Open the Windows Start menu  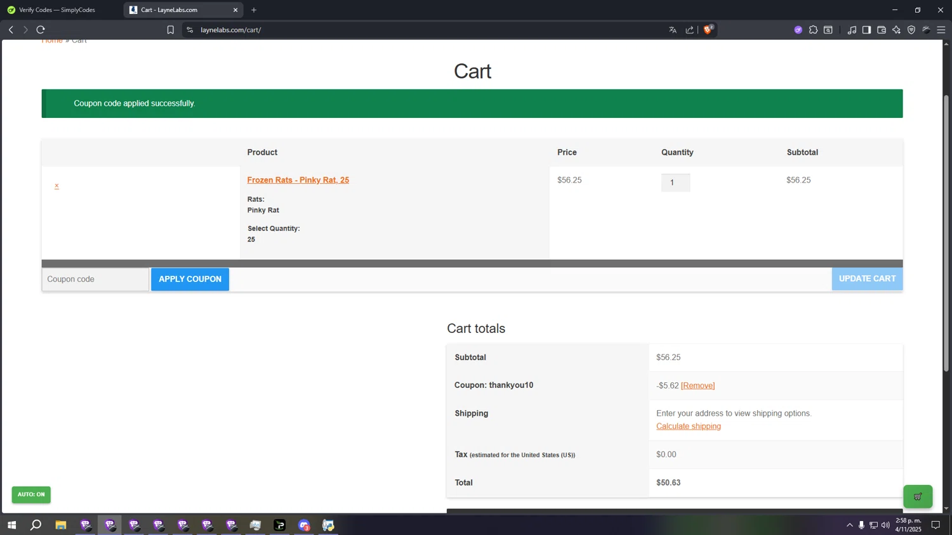click(11, 525)
